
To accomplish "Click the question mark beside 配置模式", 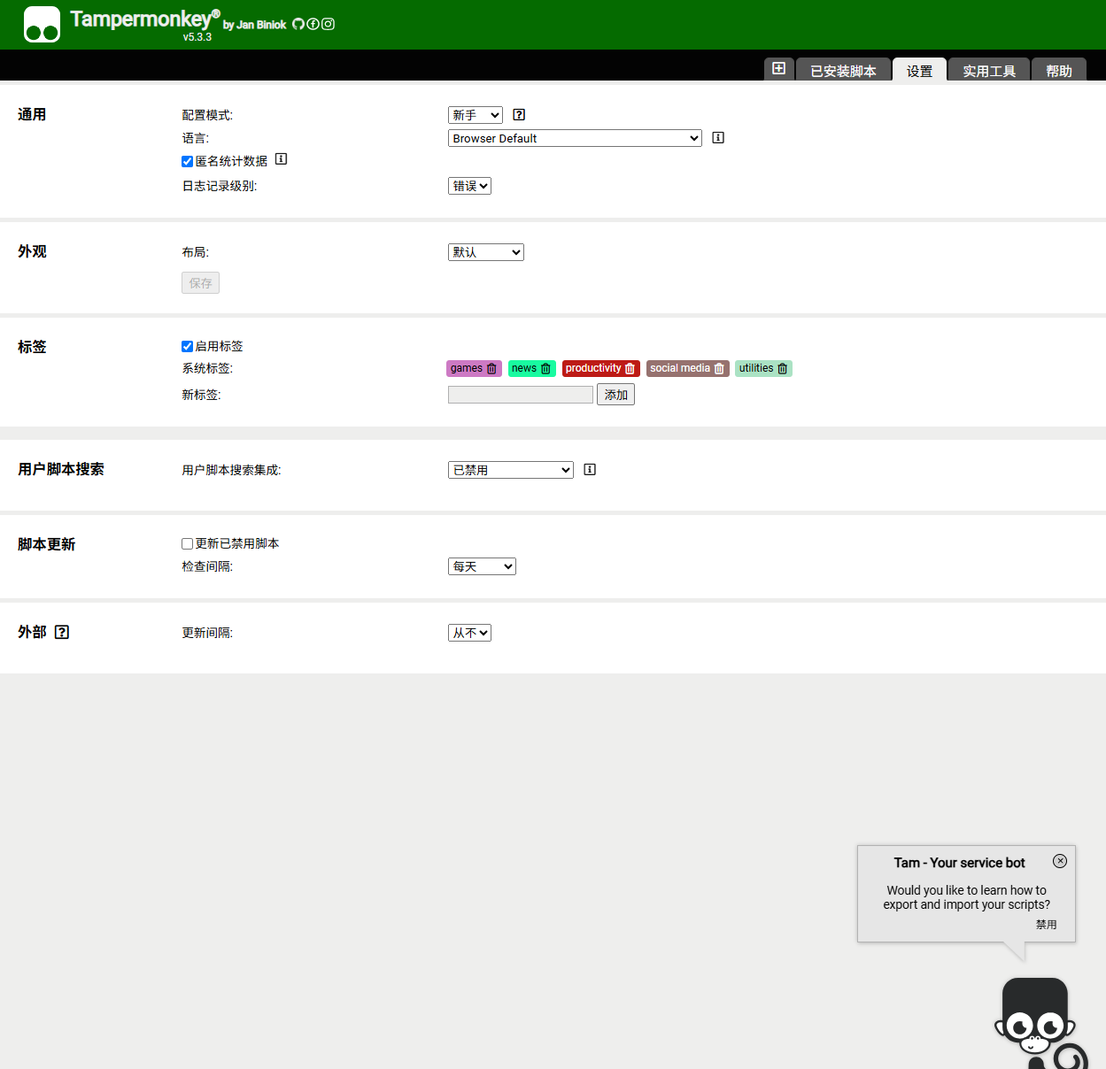I will pyautogui.click(x=519, y=114).
